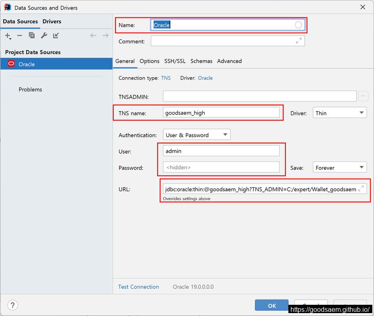This screenshot has height=316, width=374.
Task: Focus the Password input field
Action: 221,167
